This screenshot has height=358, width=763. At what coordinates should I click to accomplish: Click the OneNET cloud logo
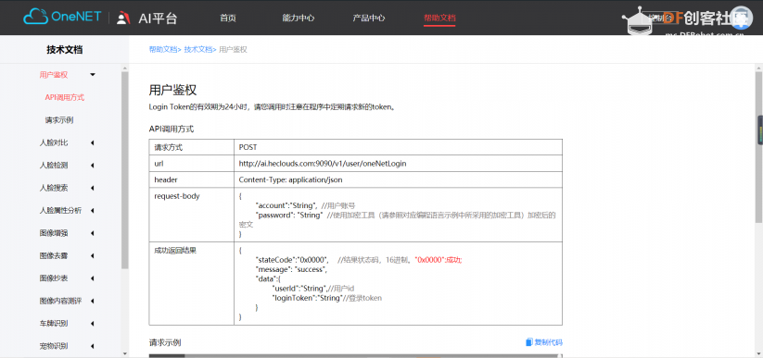coord(62,17)
